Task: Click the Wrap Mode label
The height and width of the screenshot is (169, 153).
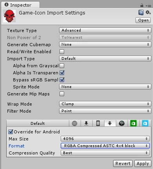Action: (x=20, y=104)
